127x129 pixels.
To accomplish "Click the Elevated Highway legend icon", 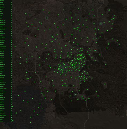I will coord(12,28).
